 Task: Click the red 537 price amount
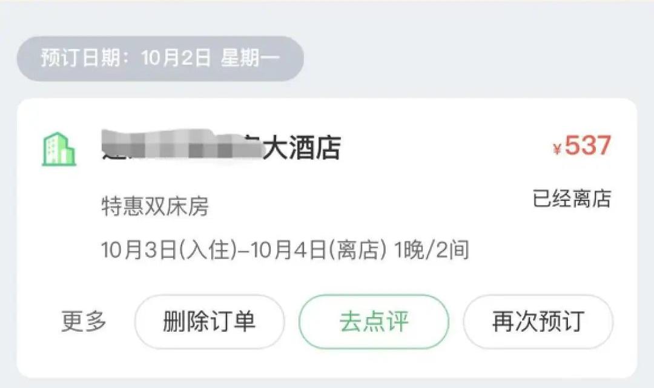pos(587,146)
